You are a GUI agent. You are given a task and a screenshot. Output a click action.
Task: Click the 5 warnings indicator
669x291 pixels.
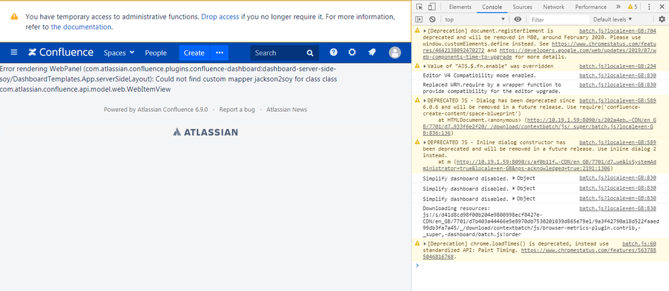632,7
